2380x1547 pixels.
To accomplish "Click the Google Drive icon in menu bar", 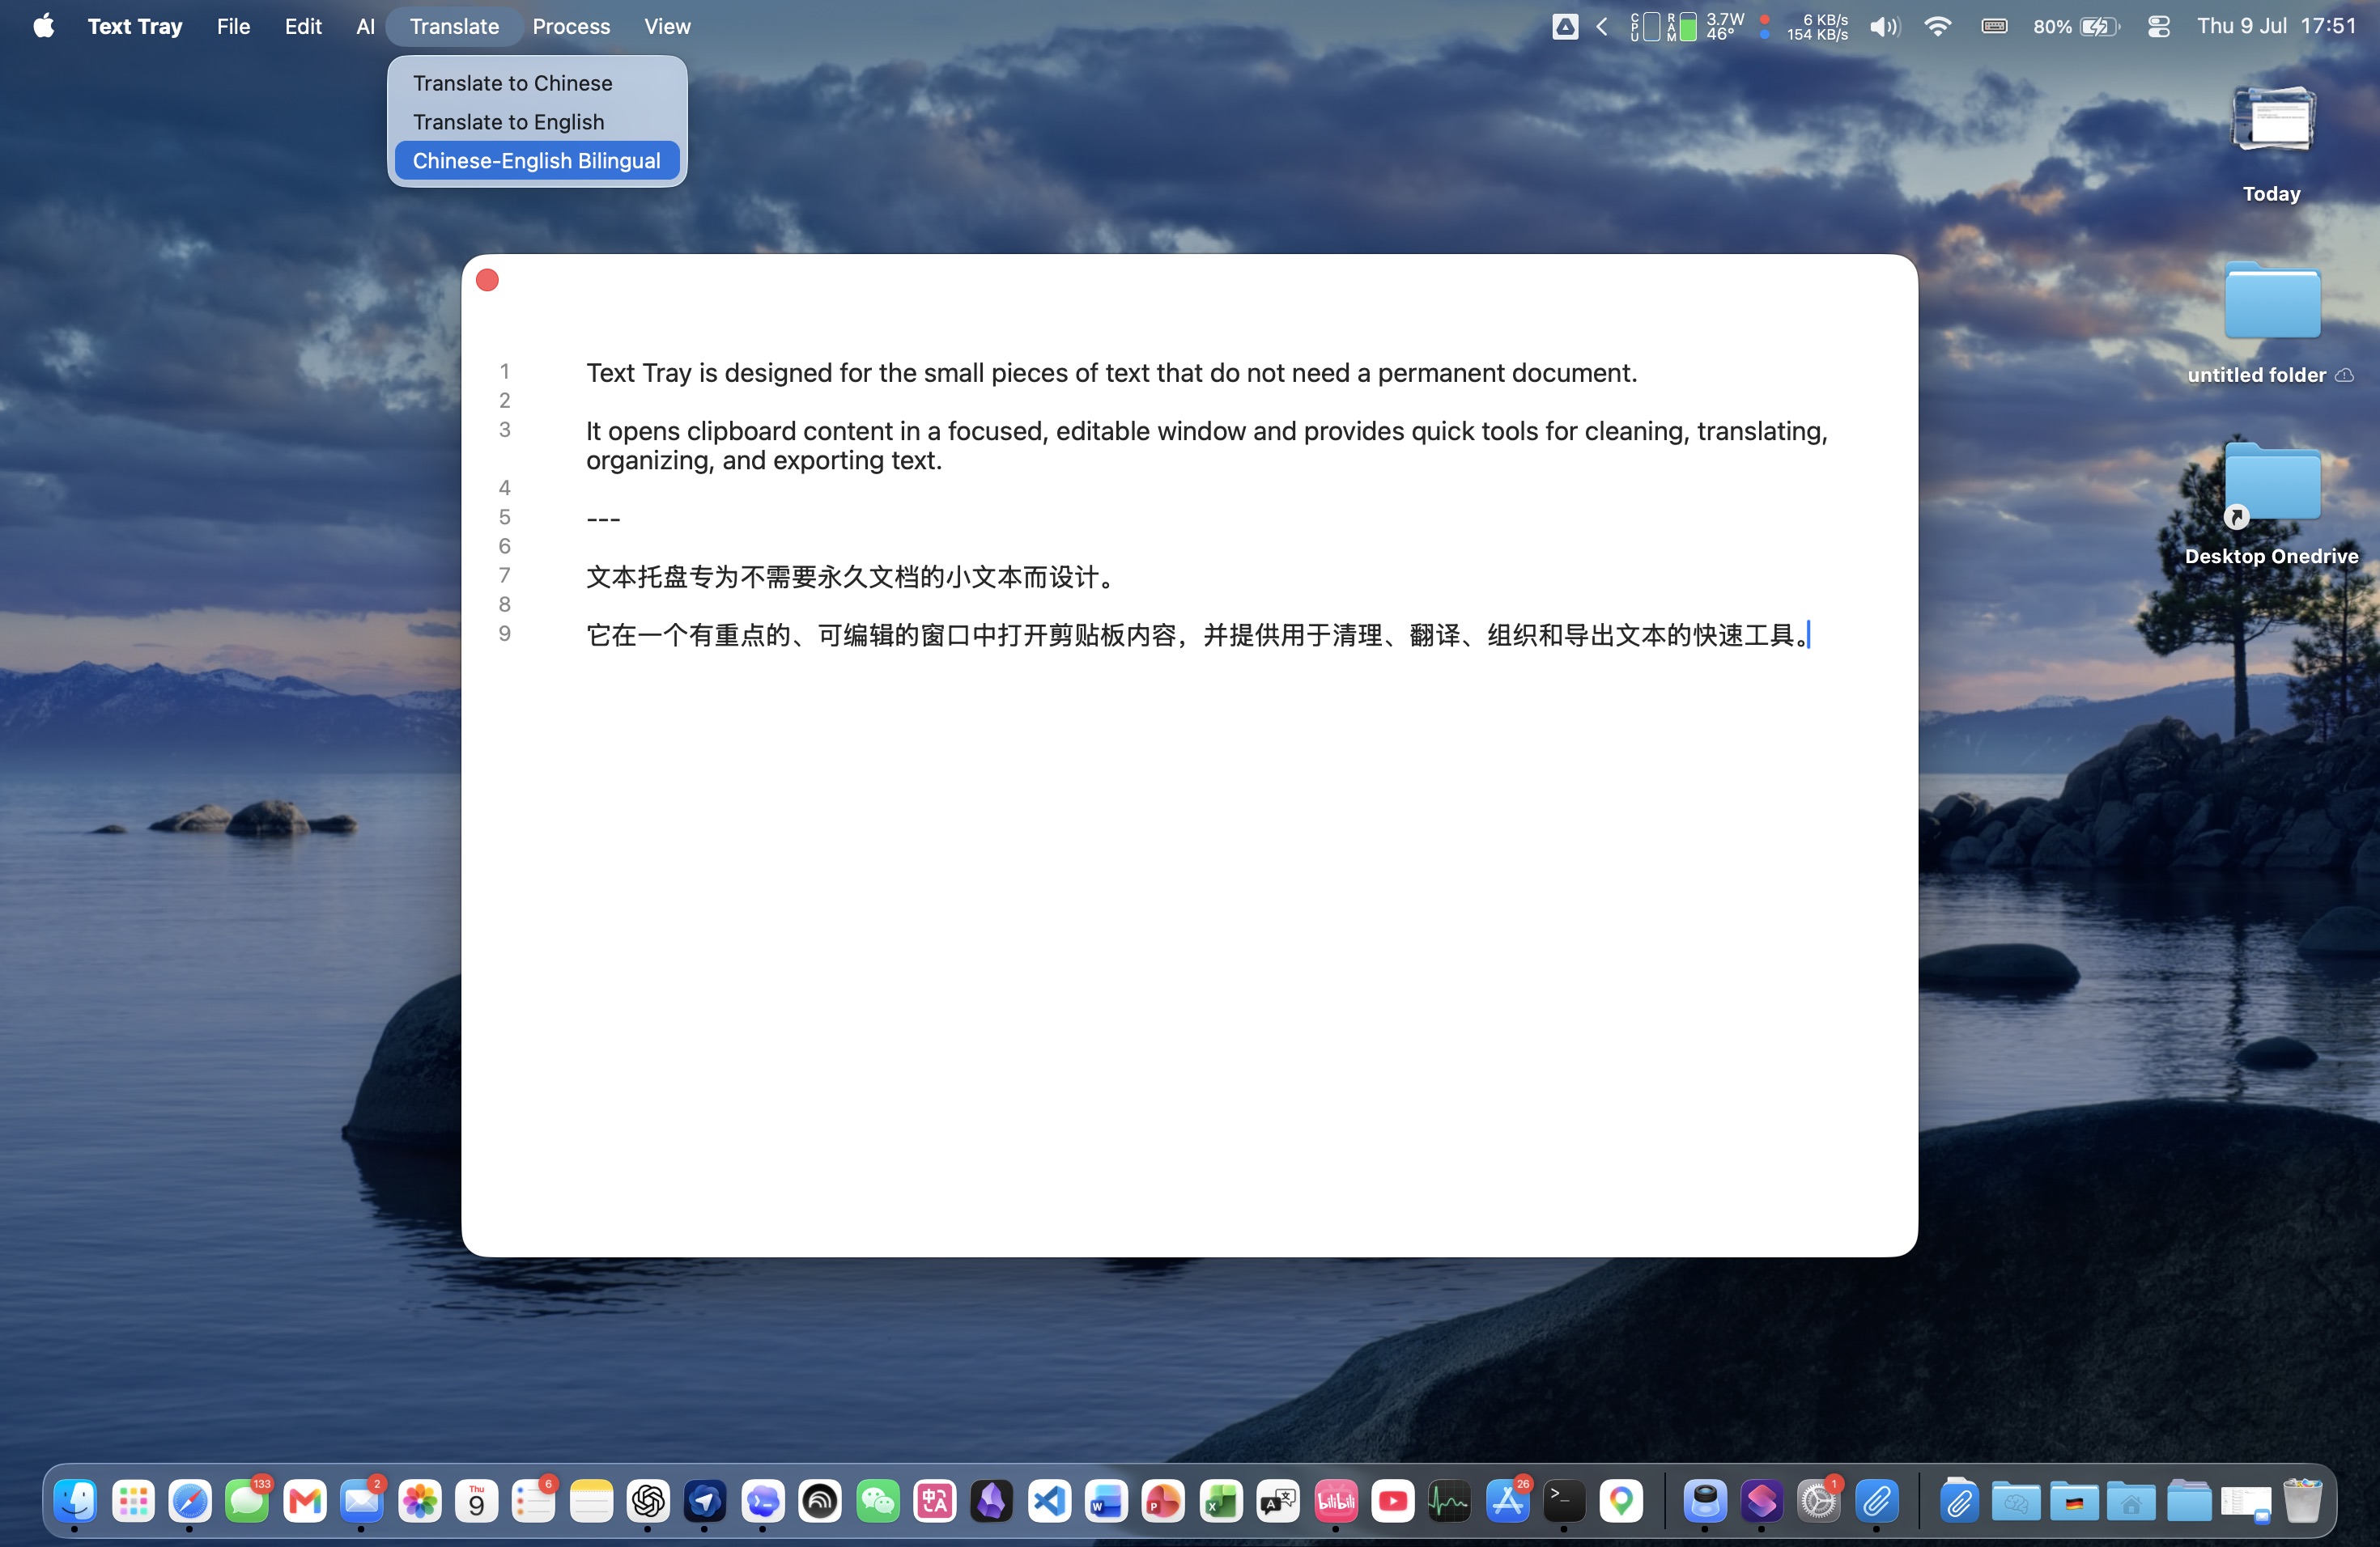I will 1565,27.
